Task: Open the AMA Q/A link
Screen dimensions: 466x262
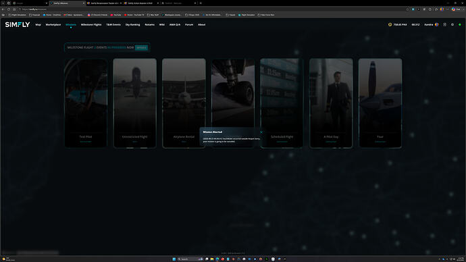Action: point(175,25)
